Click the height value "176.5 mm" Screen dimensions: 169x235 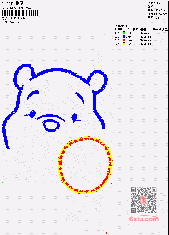pos(161,10)
